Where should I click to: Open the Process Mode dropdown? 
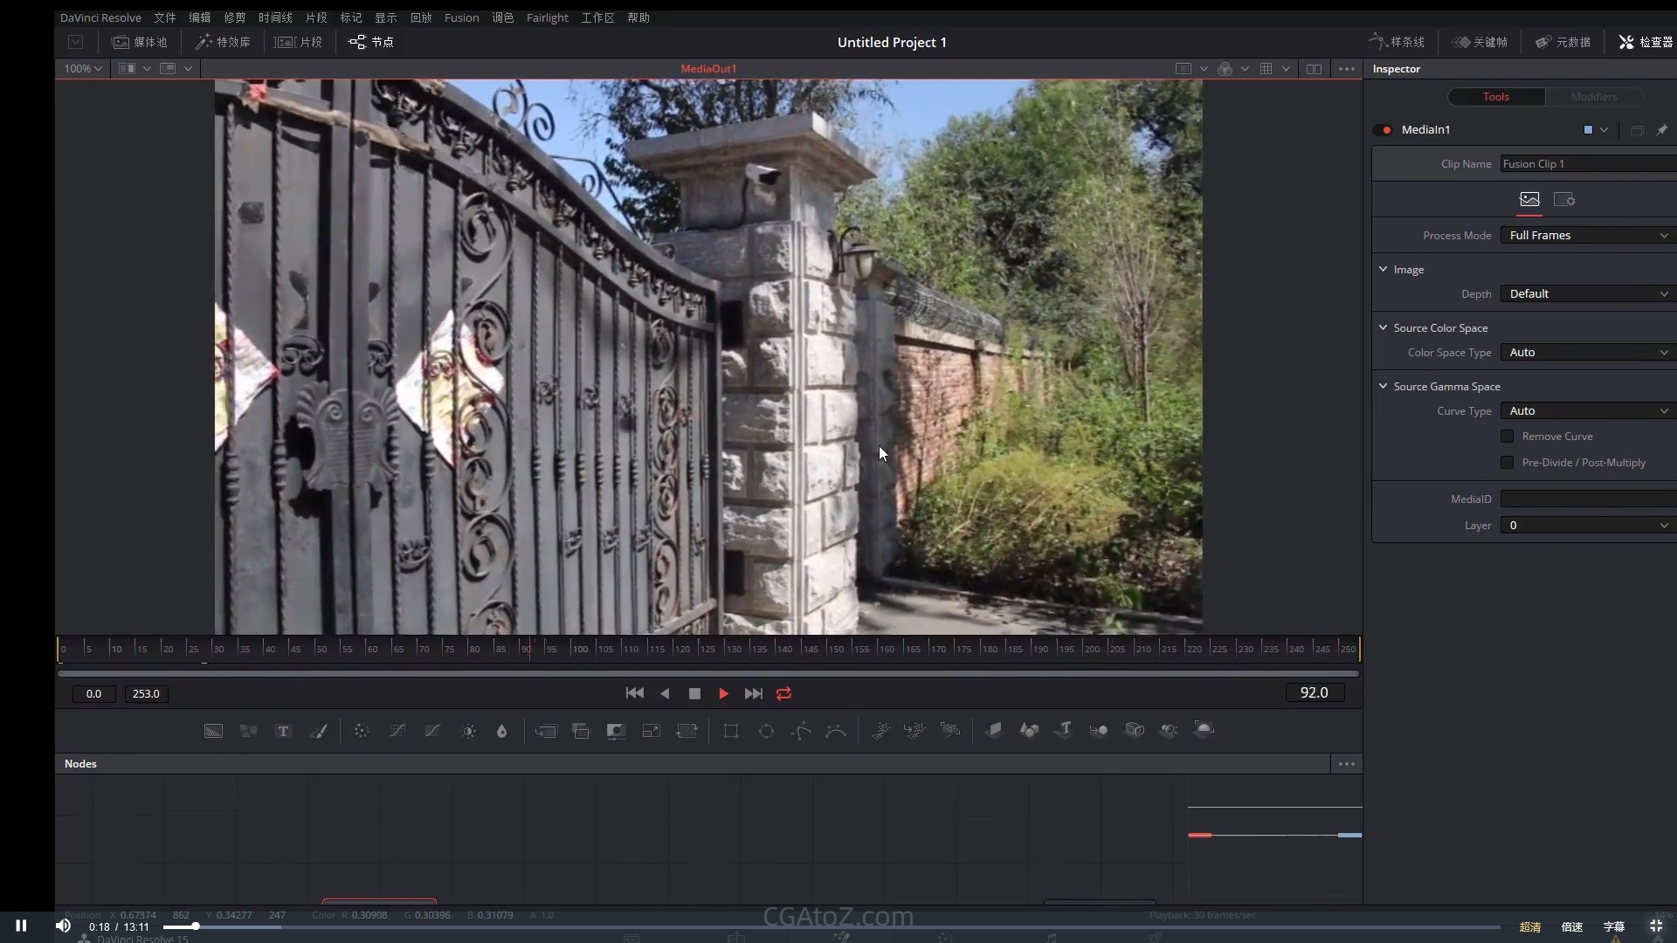click(1587, 236)
